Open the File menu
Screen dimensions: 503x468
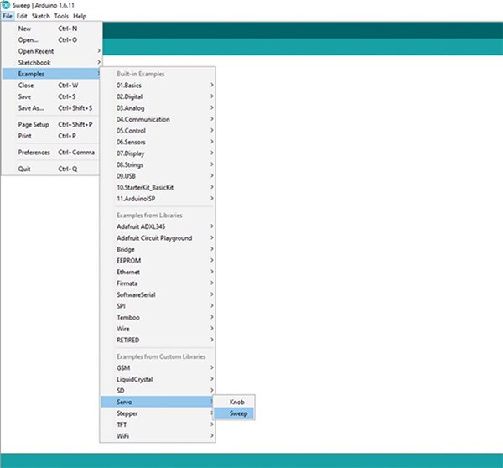point(8,16)
